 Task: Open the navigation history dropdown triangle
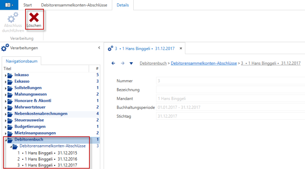click(131, 63)
